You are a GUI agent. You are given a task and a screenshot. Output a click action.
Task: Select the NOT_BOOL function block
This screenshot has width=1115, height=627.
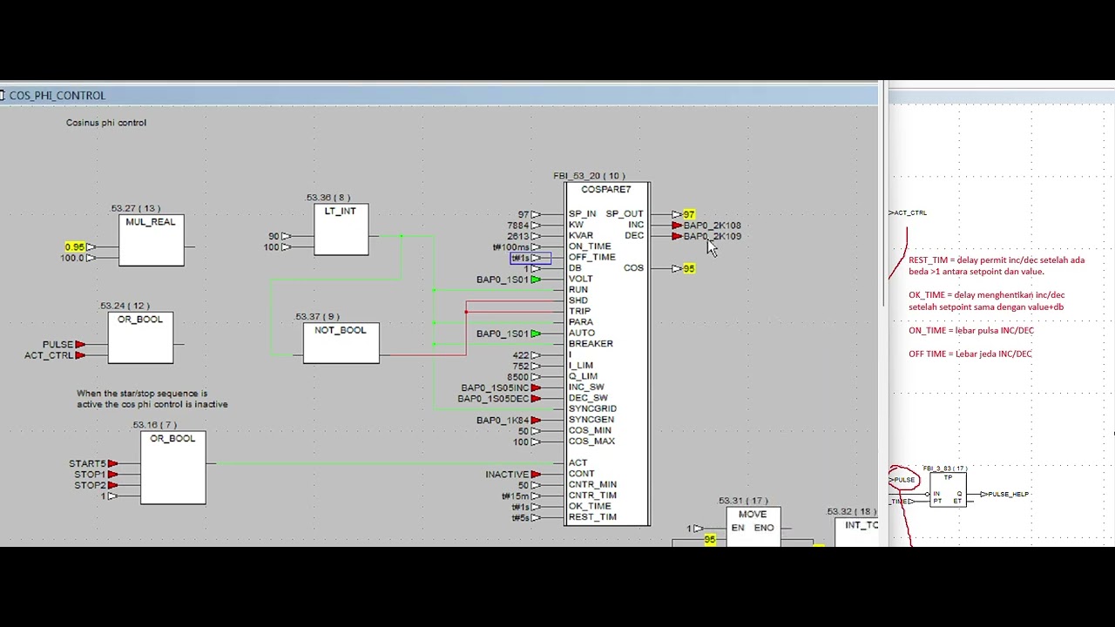[x=341, y=342]
